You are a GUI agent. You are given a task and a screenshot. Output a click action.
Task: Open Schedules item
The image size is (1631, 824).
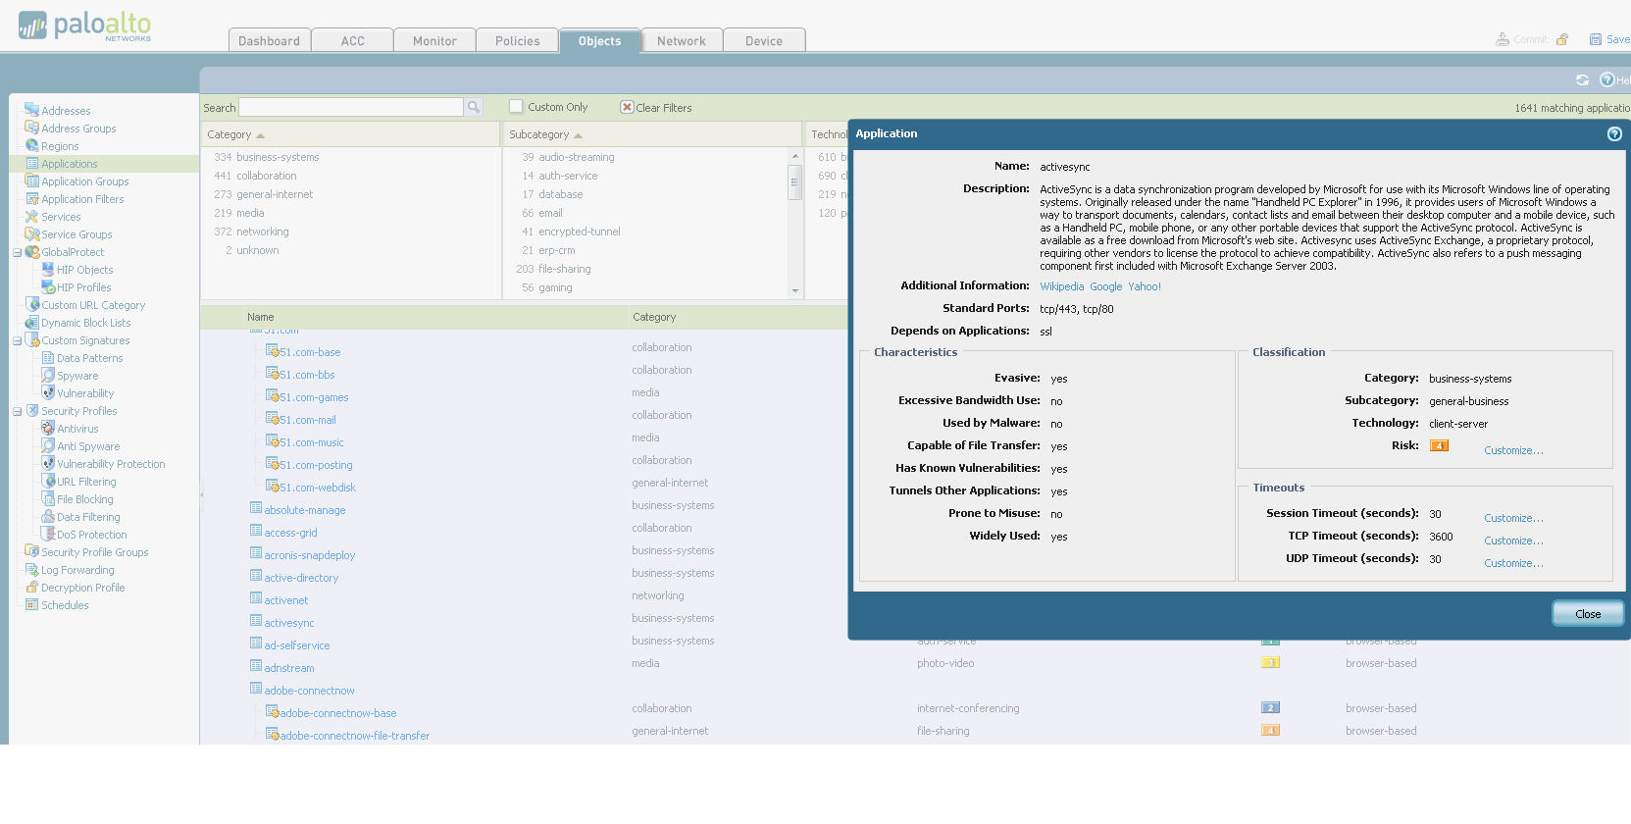(65, 605)
